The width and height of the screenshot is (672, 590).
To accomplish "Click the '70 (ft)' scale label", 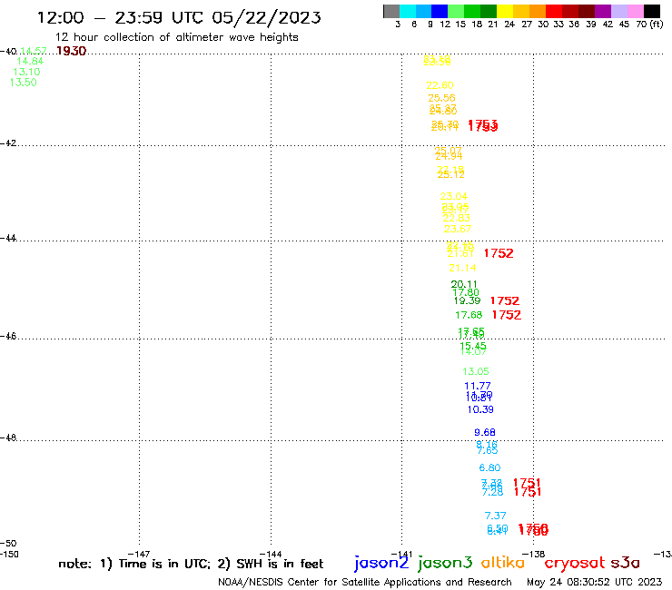I will (x=649, y=25).
